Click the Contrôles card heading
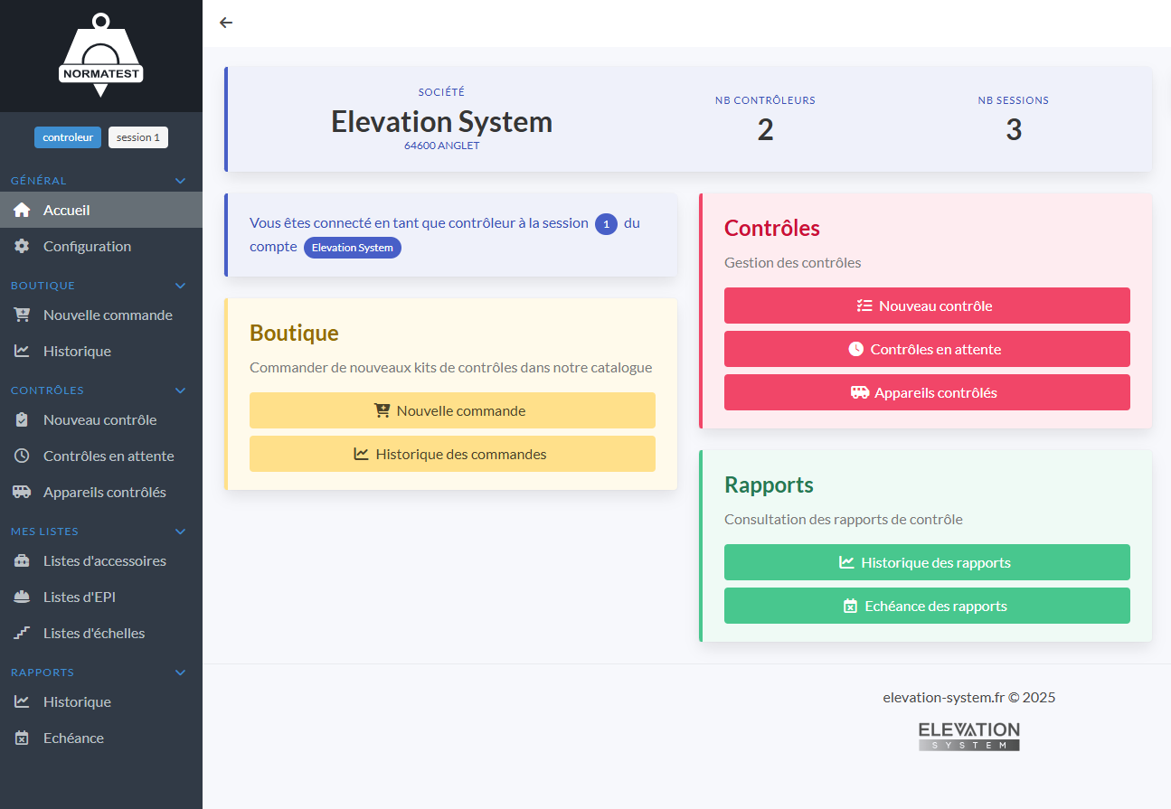1171x809 pixels. click(772, 228)
